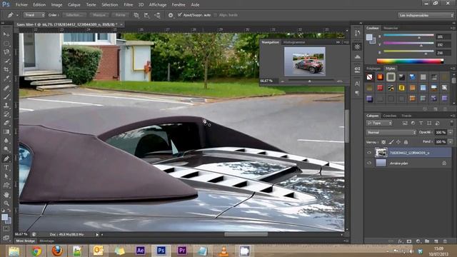Open the Calques panel options menu
The width and height of the screenshot is (457, 257).
tap(453, 116)
